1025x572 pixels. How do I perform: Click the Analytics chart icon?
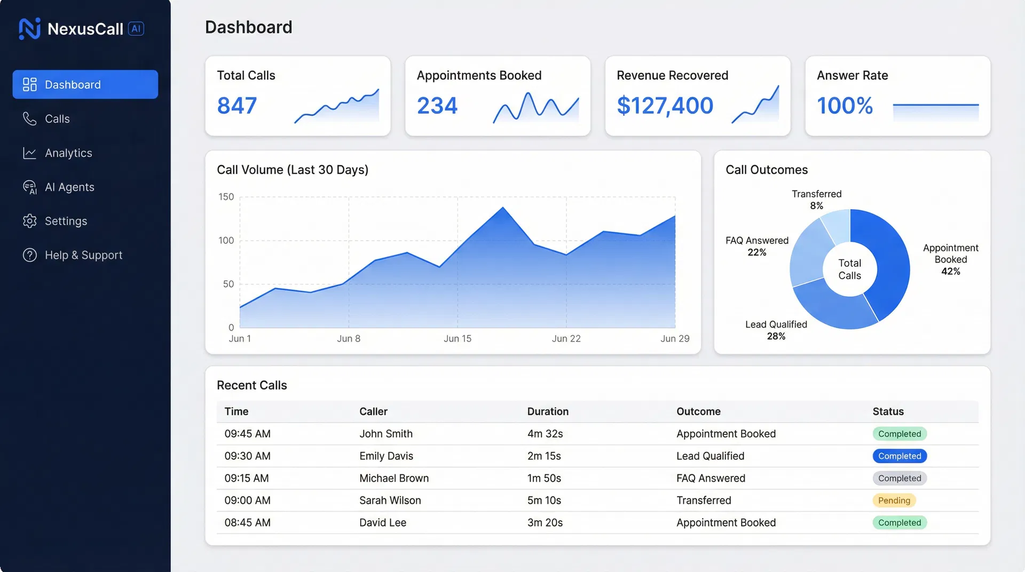[x=30, y=153]
